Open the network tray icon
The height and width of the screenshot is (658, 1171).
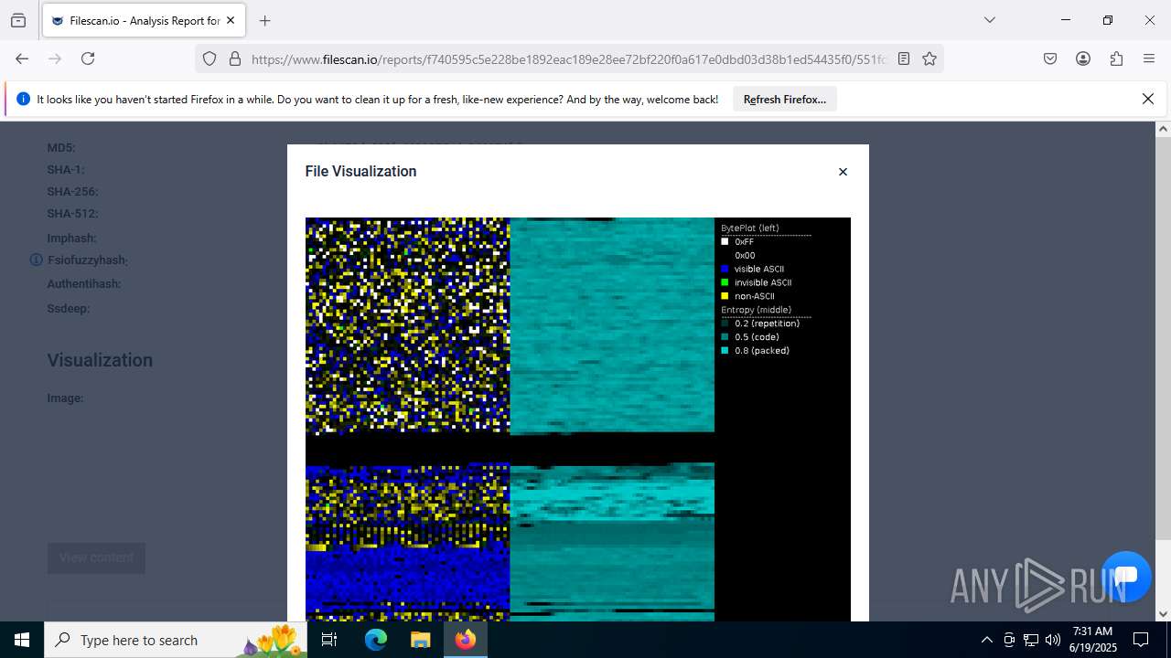click(1031, 640)
